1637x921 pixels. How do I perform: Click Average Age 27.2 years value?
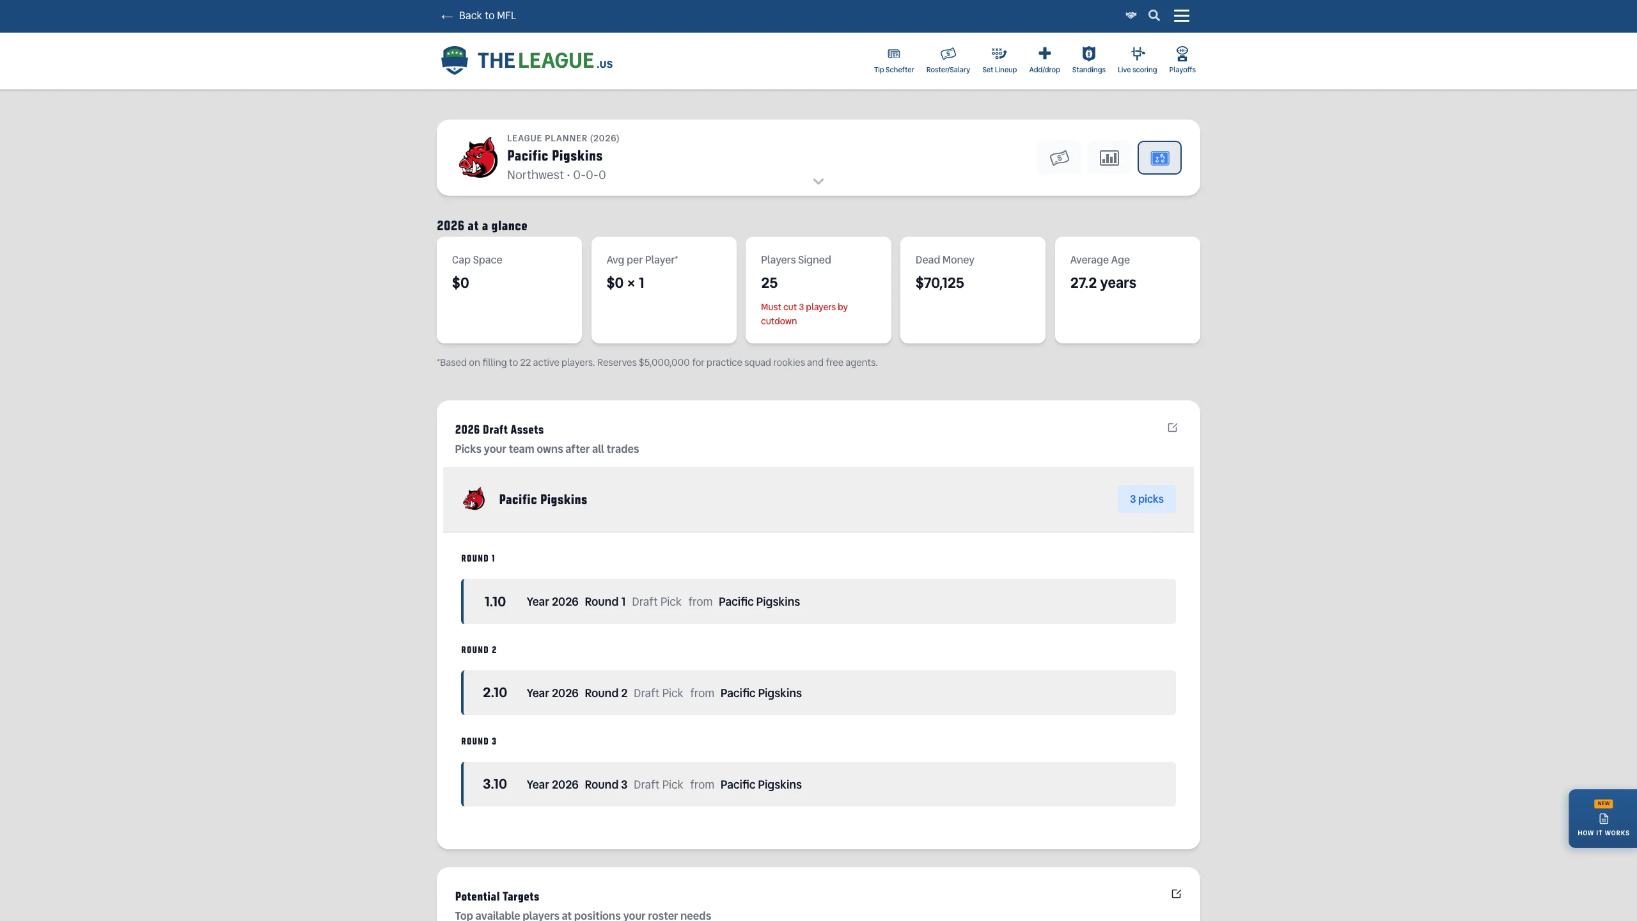pyautogui.click(x=1103, y=283)
